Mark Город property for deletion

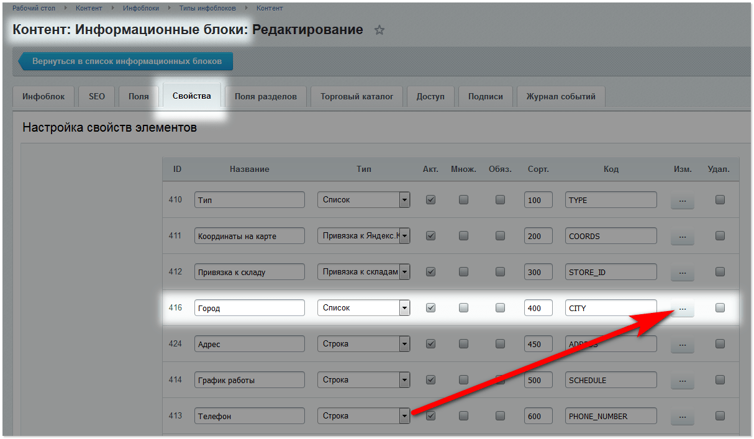[x=720, y=307]
